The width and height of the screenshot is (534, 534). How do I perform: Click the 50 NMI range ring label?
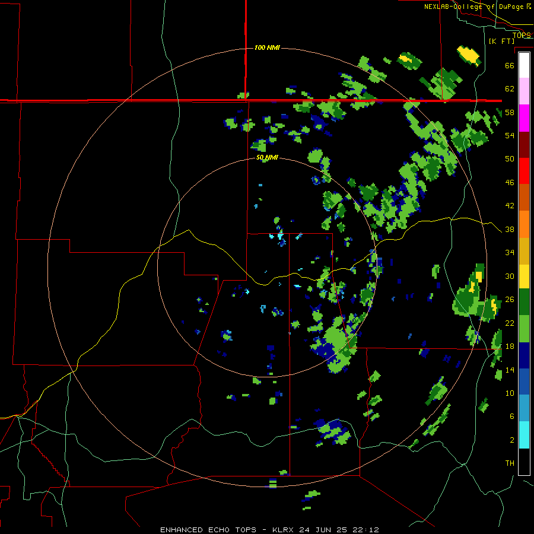coord(267,157)
